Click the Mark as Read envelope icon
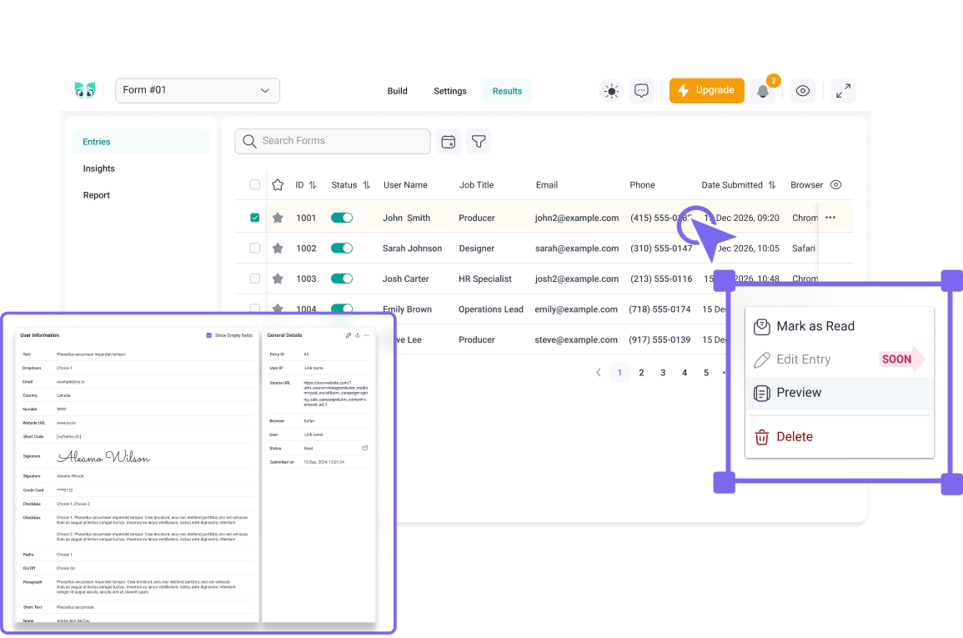 pyautogui.click(x=761, y=327)
